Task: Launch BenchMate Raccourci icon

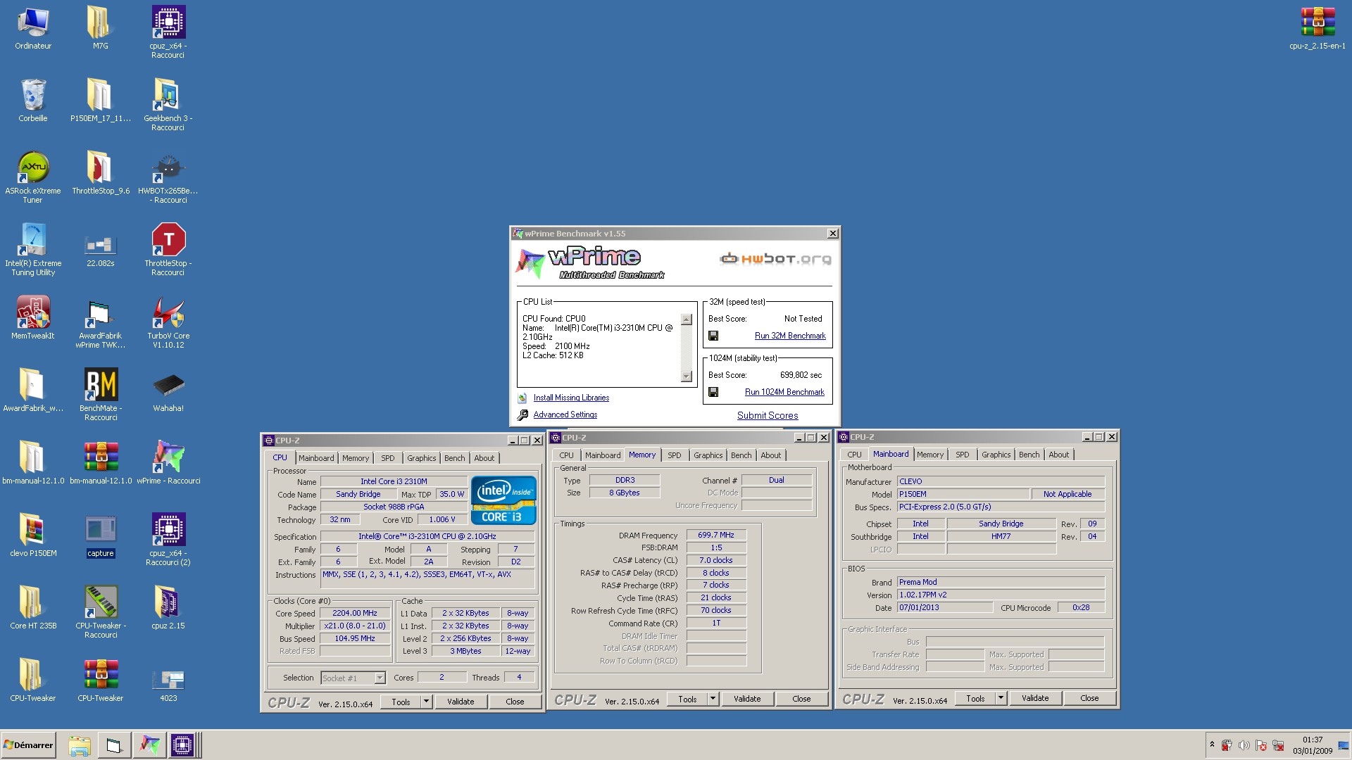Action: coord(100,394)
